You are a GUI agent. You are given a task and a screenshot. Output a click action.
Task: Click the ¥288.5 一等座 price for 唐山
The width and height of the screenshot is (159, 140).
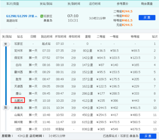point(114,93)
